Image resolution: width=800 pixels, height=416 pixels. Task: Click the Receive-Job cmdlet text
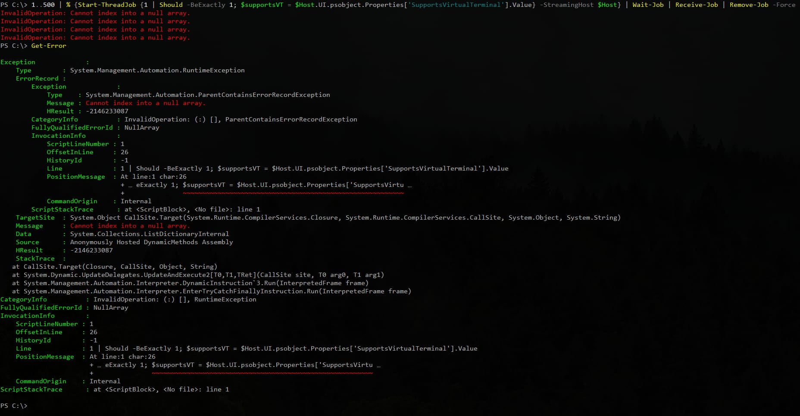tap(697, 5)
